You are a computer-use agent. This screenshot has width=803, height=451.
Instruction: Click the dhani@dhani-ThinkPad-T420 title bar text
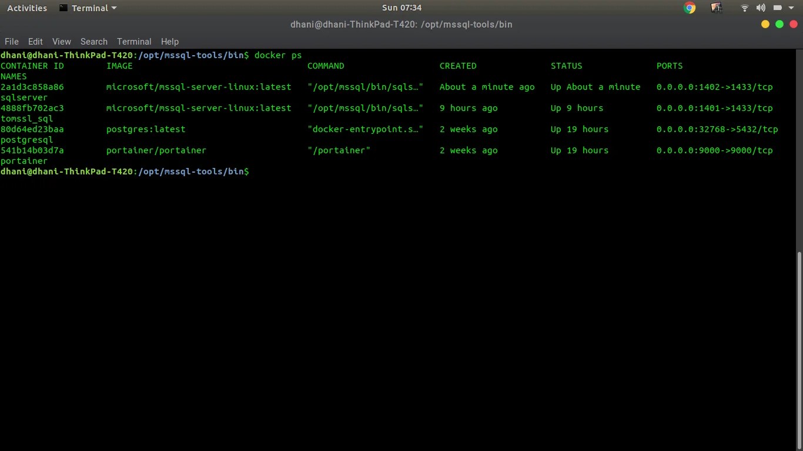(x=401, y=25)
